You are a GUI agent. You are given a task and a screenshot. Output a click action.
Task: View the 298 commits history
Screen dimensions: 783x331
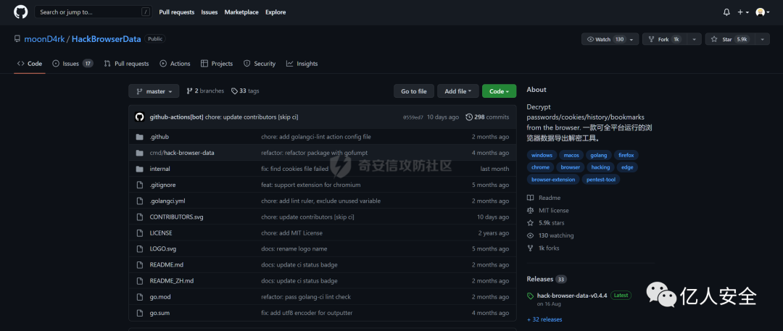pyautogui.click(x=487, y=117)
